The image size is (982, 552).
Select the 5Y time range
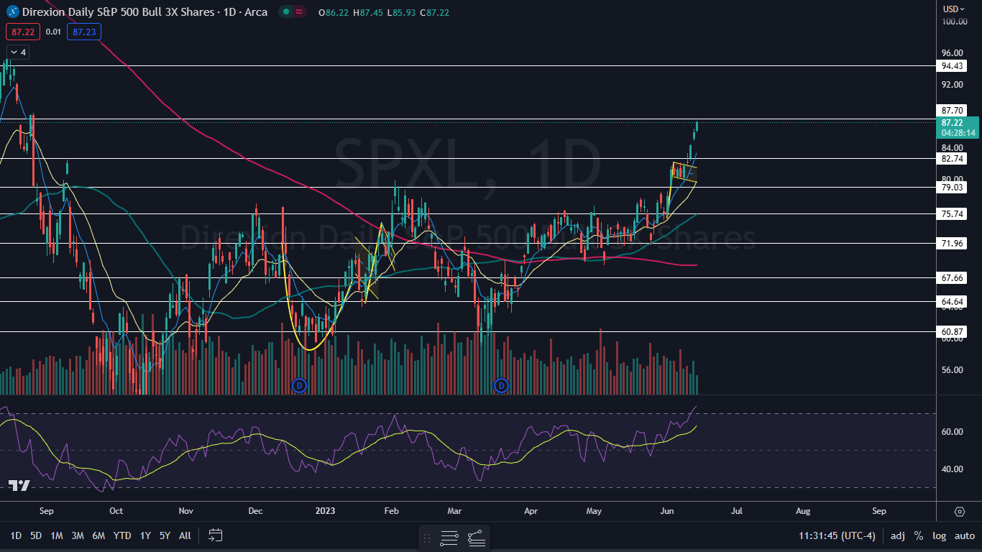pyautogui.click(x=165, y=535)
